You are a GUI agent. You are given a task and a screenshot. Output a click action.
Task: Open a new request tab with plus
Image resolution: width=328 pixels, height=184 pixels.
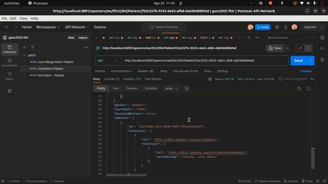[x=248, y=38]
